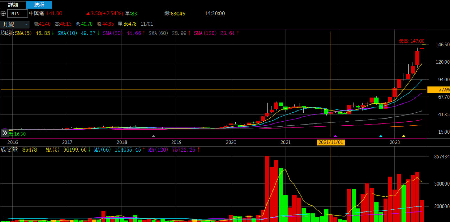The height and width of the screenshot is (222, 450).
Task: Click the add-stock plus circle icon
Action: point(3,14)
